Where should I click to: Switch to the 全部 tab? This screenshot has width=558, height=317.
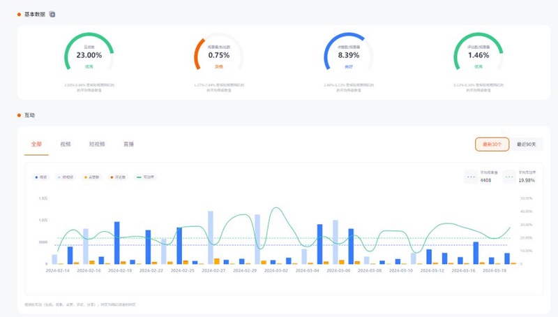point(36,144)
